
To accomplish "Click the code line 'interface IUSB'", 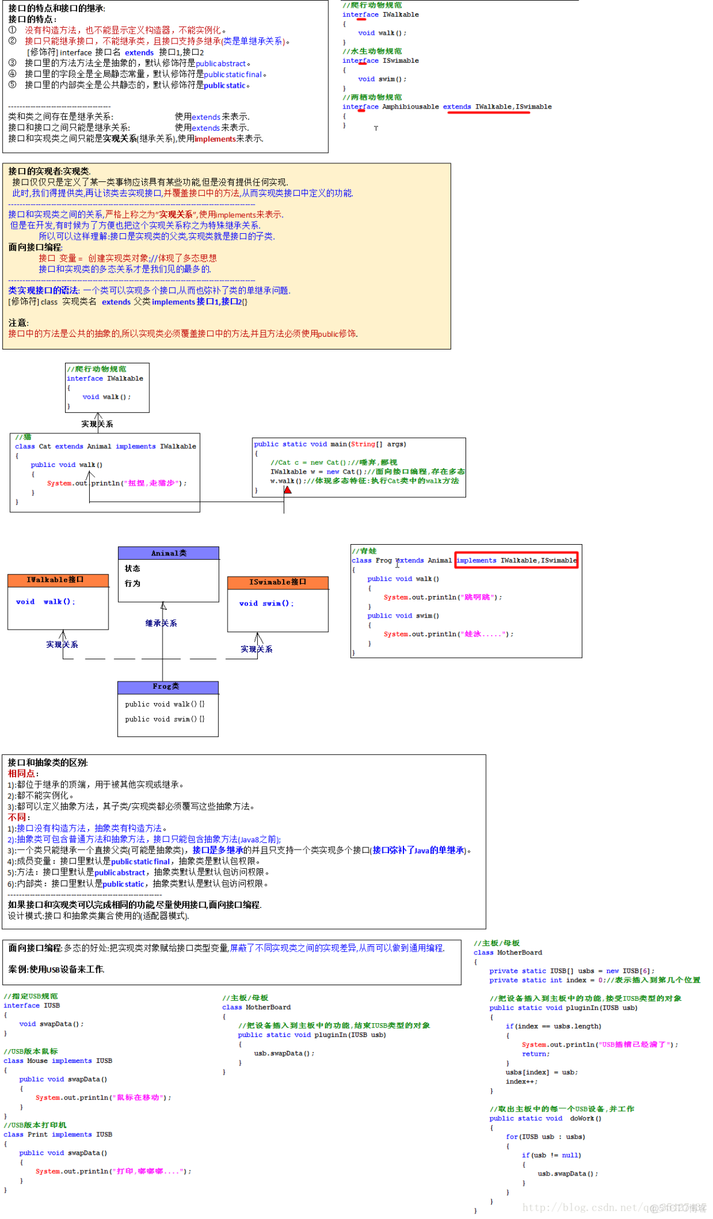I will pyautogui.click(x=32, y=1005).
